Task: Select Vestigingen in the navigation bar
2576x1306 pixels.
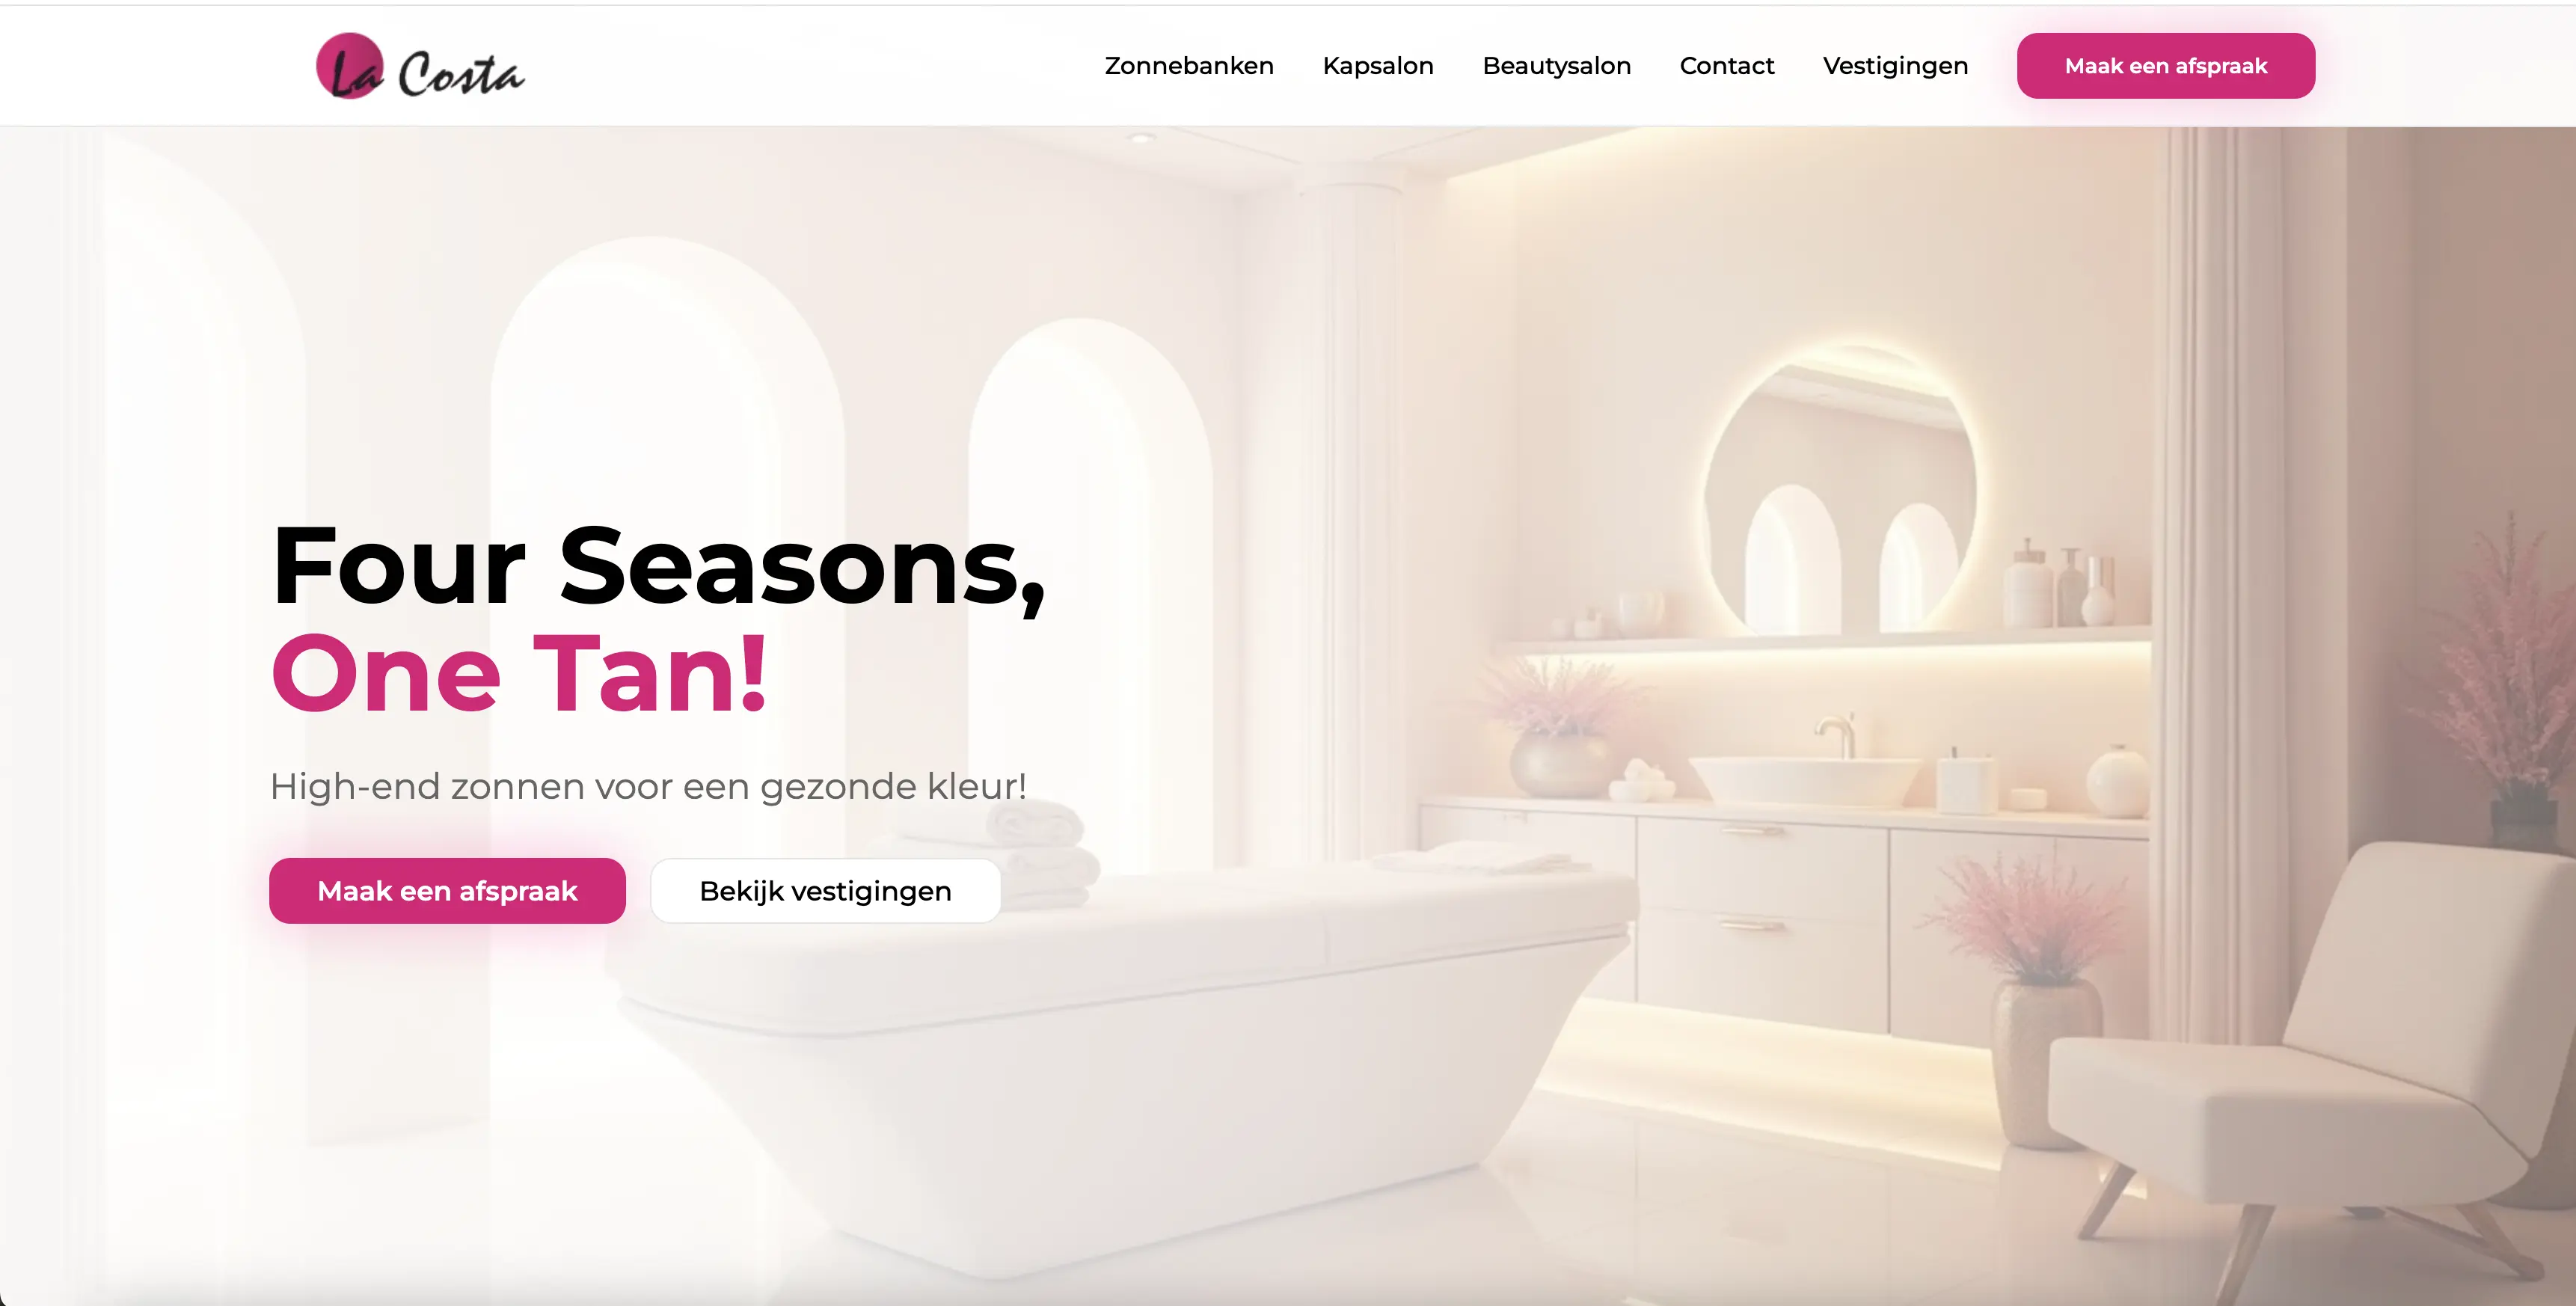Action: tap(1895, 66)
